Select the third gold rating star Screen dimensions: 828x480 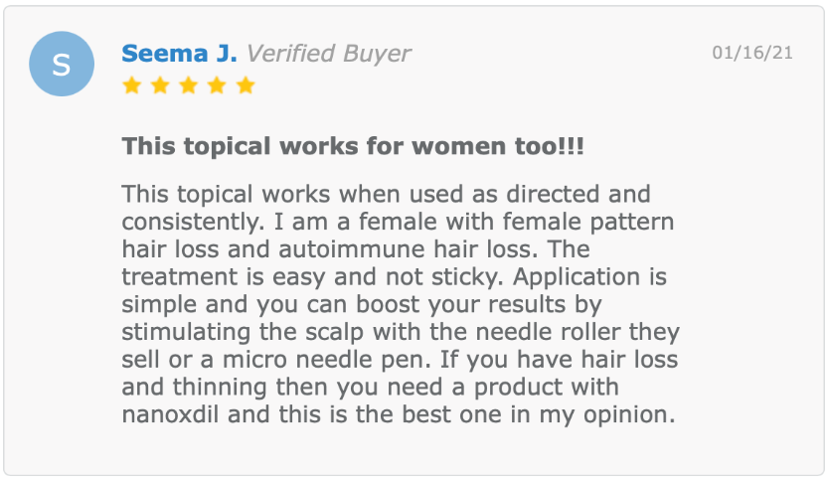(x=189, y=85)
